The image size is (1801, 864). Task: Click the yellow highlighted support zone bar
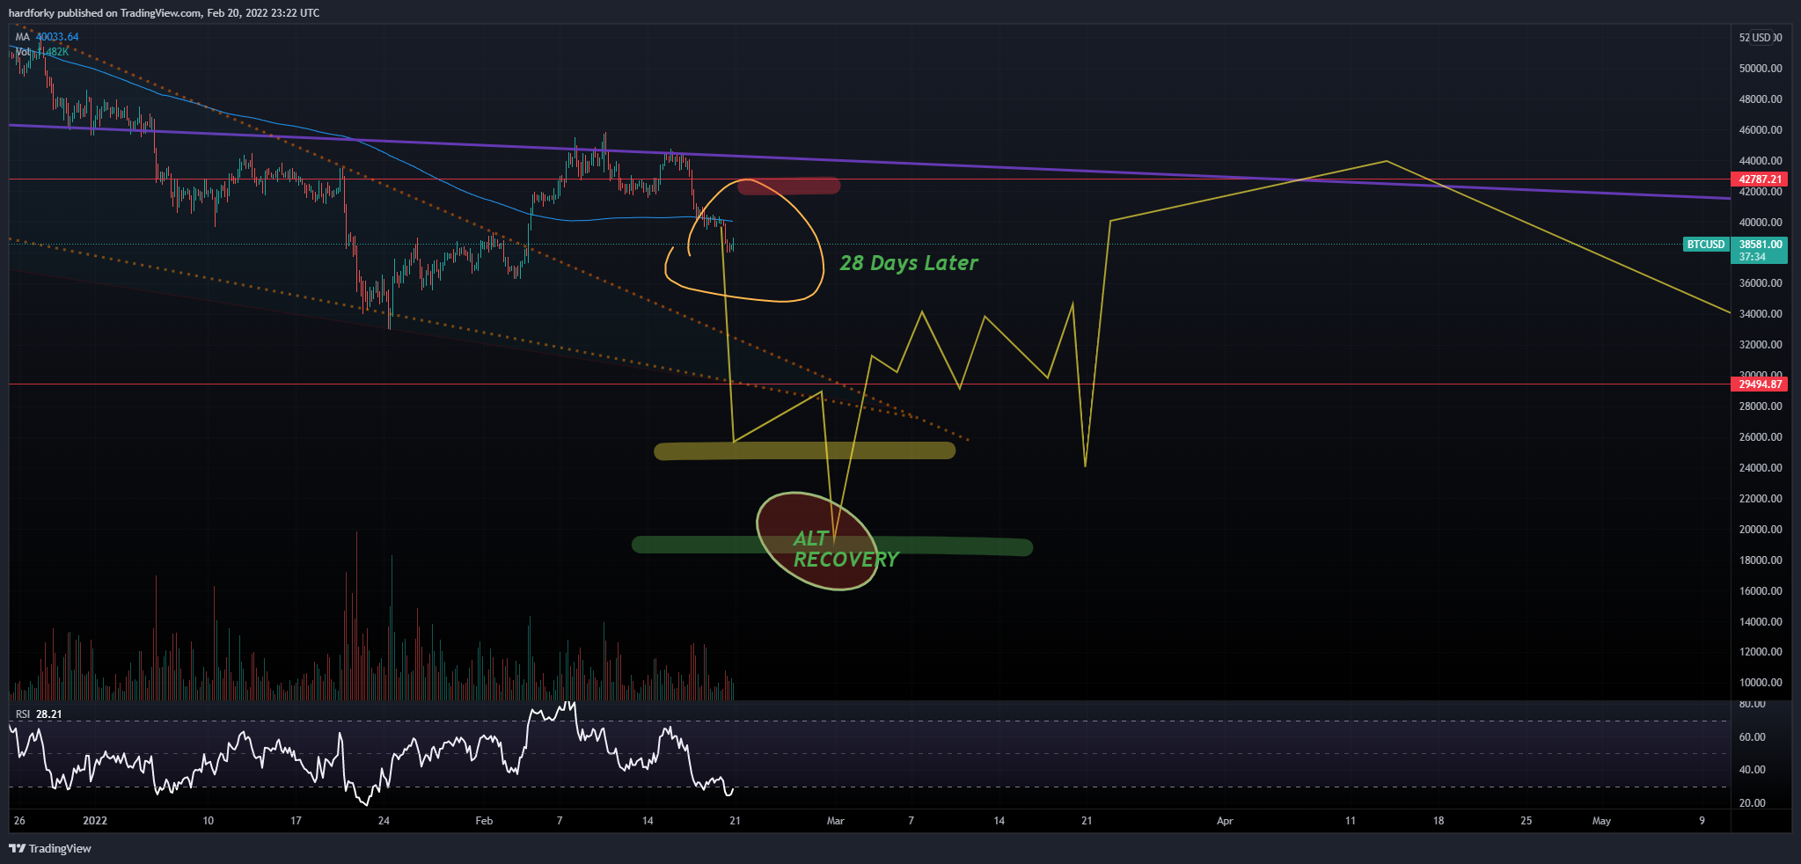(804, 451)
